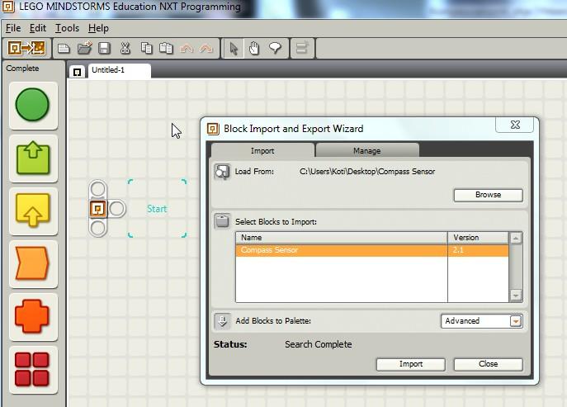
Task: Click the bottom sequence beam connector circle
Action: tap(98, 229)
